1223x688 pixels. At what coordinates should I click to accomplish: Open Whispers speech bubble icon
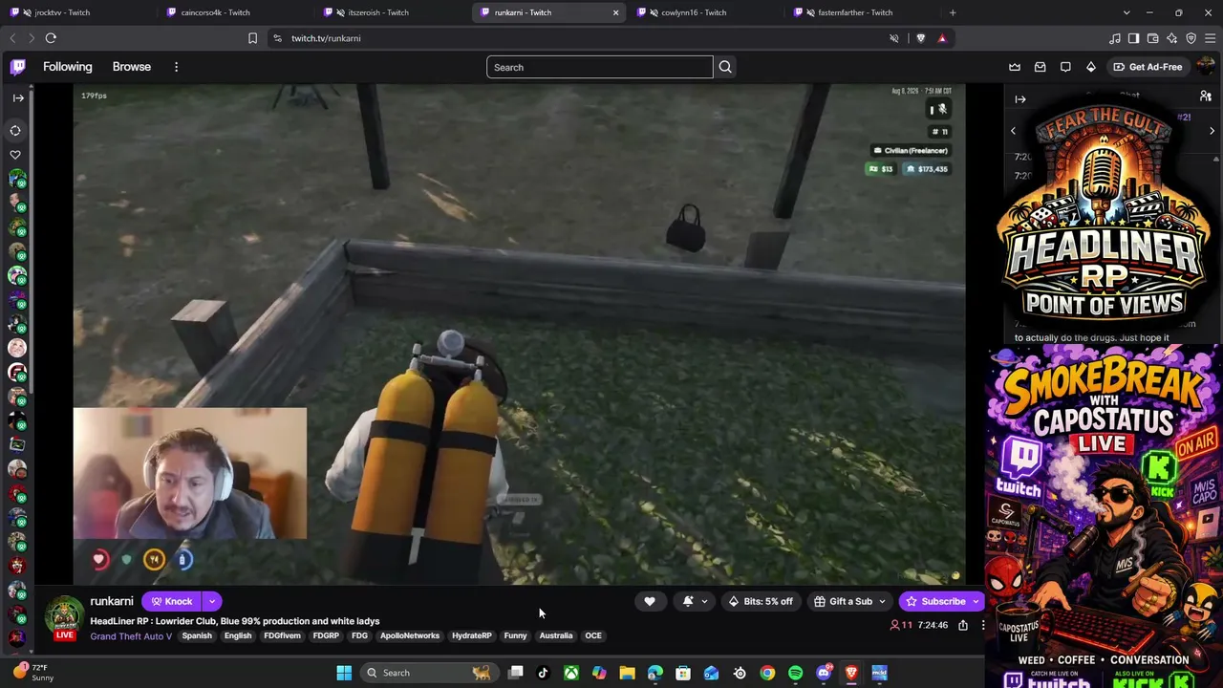[x=1065, y=67]
